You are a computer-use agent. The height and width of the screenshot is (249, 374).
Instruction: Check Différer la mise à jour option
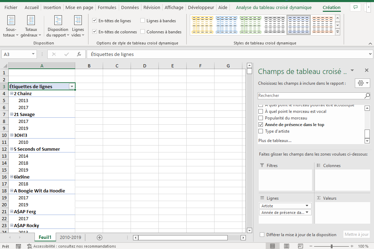(x=262, y=234)
